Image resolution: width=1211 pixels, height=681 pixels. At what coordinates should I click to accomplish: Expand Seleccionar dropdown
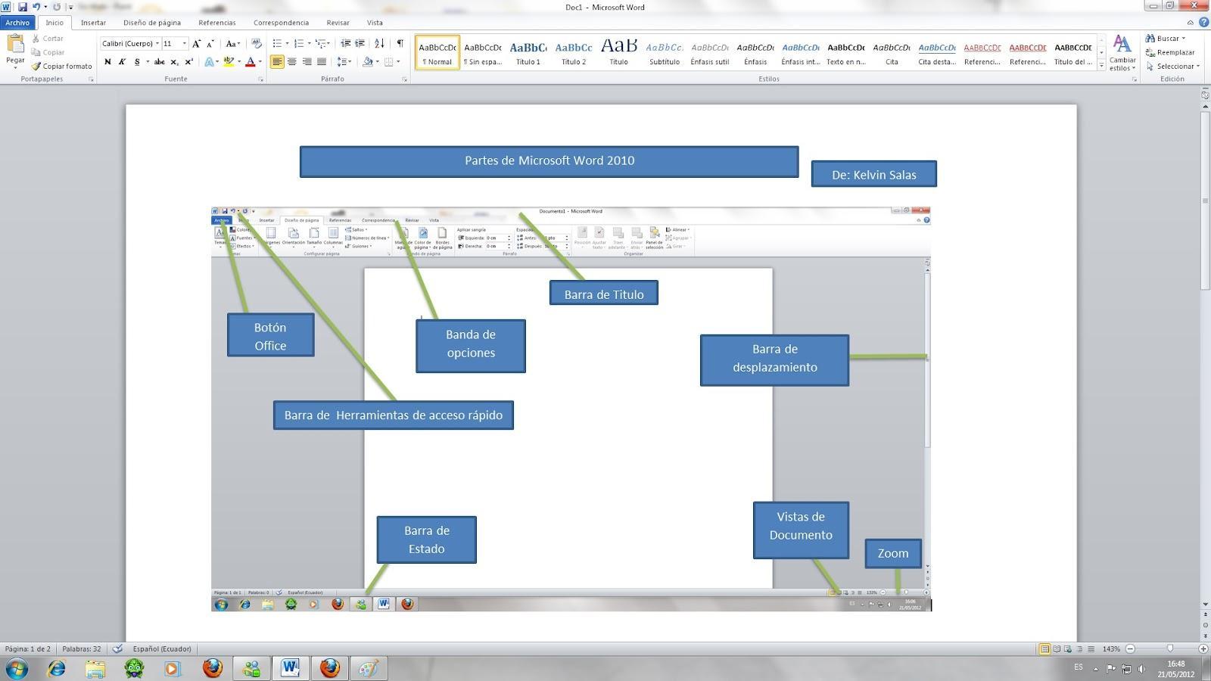(1198, 66)
